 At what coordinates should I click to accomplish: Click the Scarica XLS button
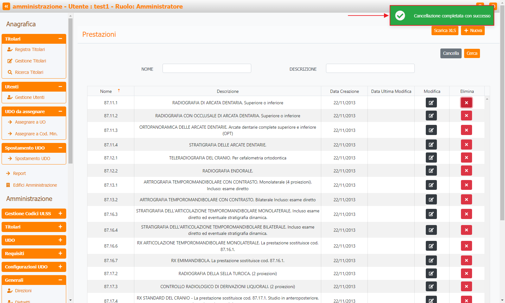tap(445, 30)
